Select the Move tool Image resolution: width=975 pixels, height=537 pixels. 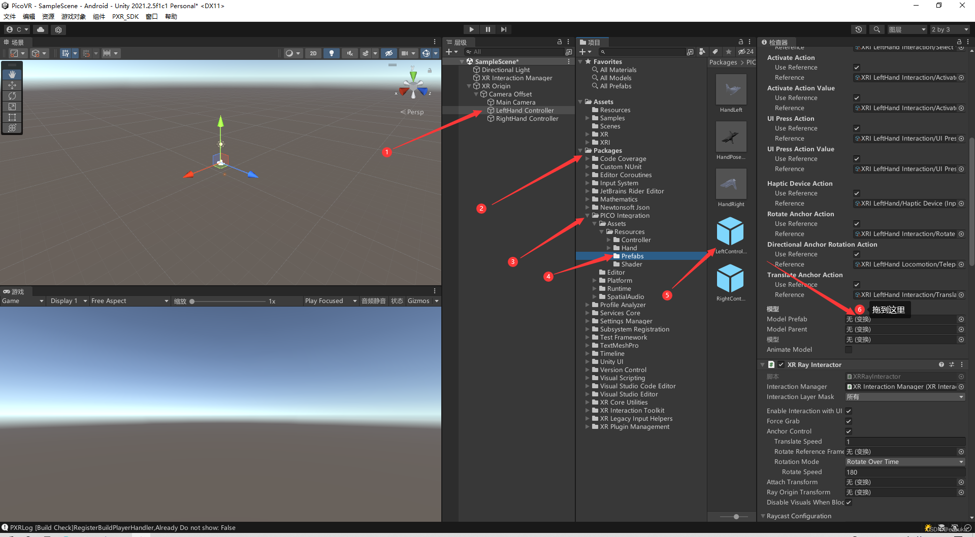pyautogui.click(x=12, y=85)
